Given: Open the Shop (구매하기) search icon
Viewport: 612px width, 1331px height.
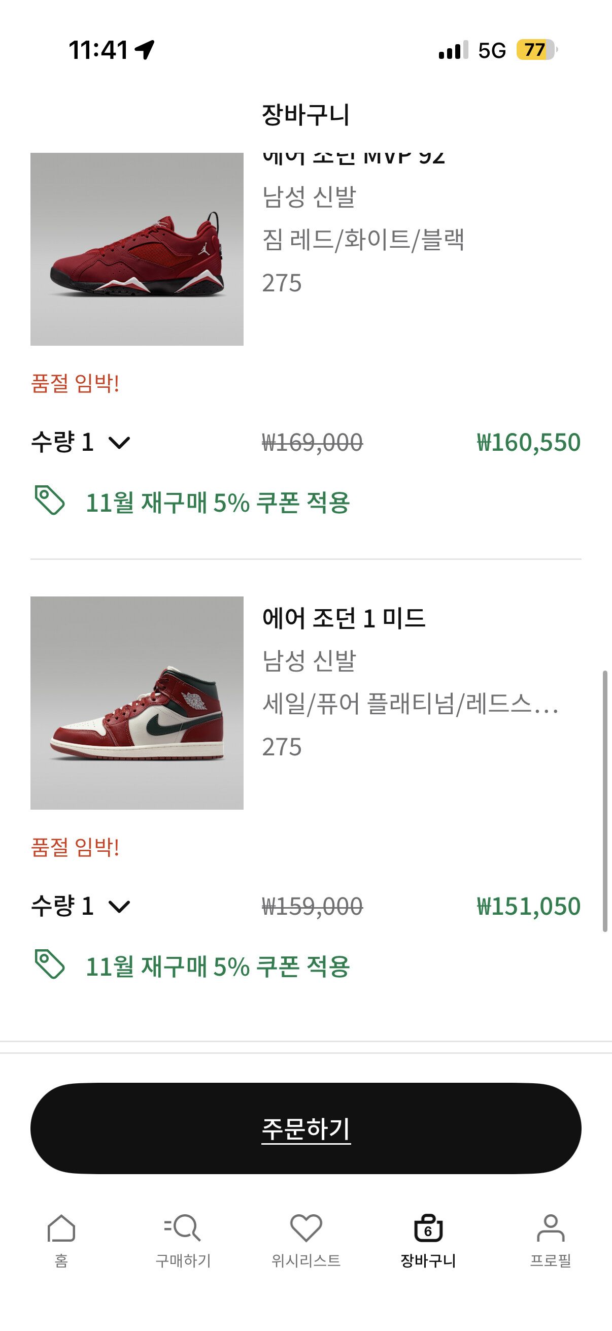Looking at the screenshot, I should [183, 1229].
